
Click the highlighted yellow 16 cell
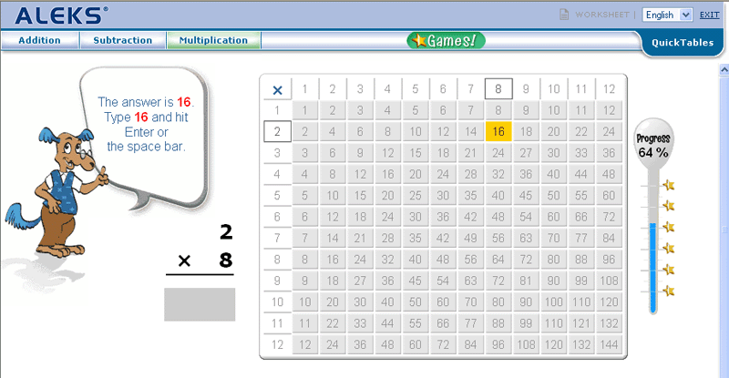click(498, 131)
